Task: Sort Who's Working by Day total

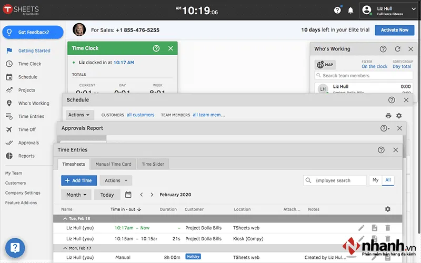Action: click(x=402, y=67)
